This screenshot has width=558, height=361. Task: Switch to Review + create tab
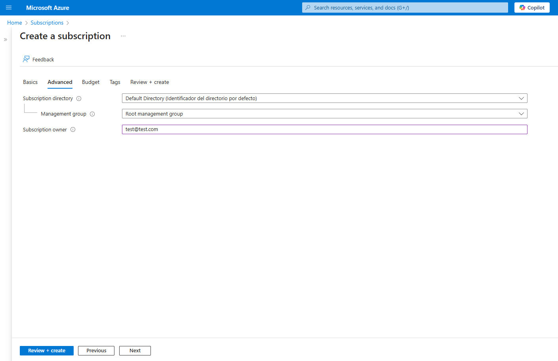150,82
